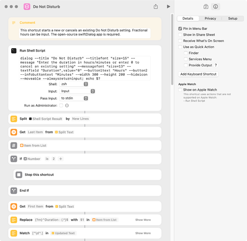Click the pink Shortcuts app icon
247x241 pixels.
[x=27, y=7]
